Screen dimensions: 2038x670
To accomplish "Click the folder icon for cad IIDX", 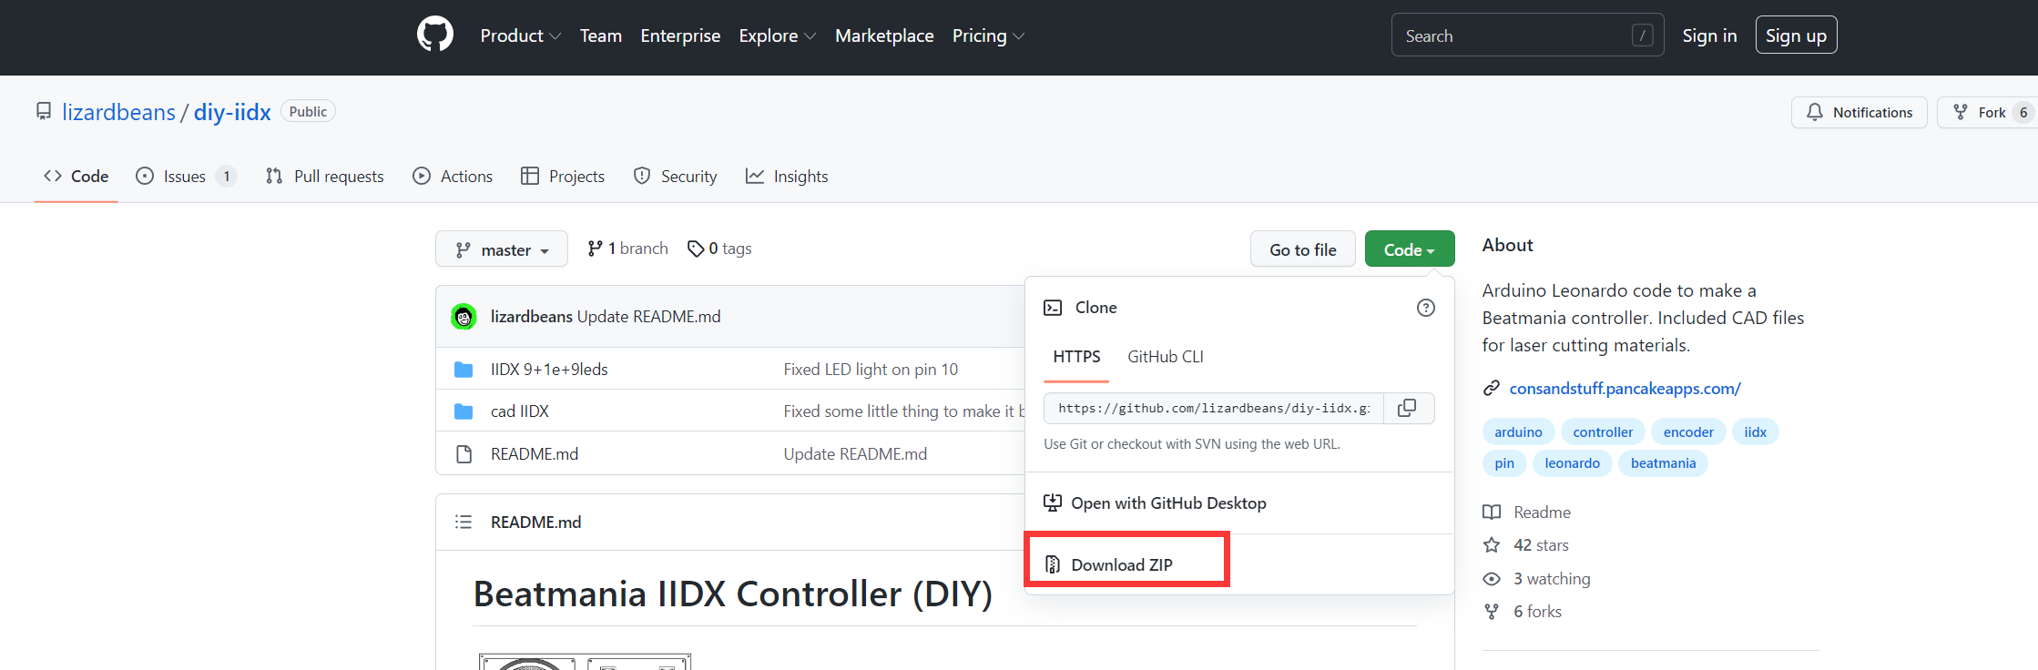I will (464, 411).
